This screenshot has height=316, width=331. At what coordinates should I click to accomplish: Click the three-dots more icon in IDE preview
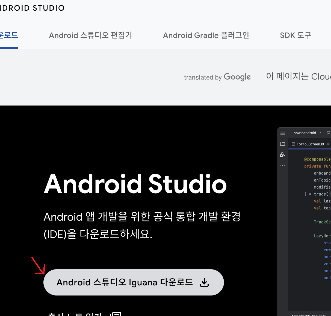283,165
